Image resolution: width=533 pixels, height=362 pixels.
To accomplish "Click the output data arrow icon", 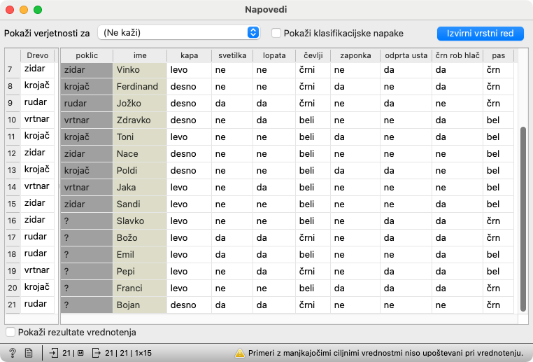I will click(96, 353).
